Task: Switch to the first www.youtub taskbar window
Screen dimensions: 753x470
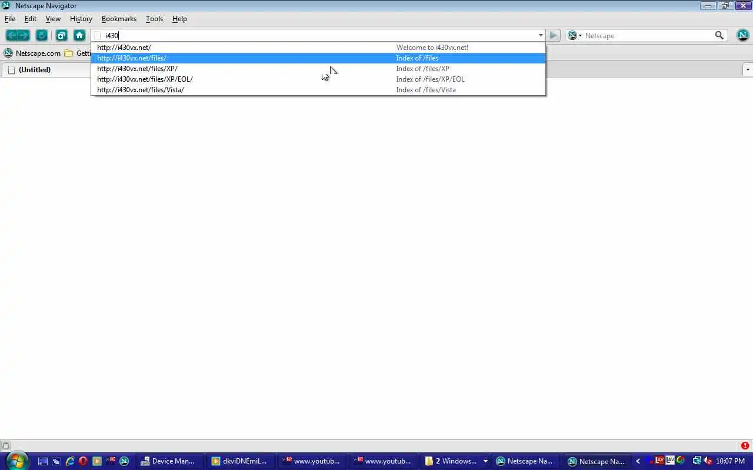Action: pyautogui.click(x=312, y=461)
